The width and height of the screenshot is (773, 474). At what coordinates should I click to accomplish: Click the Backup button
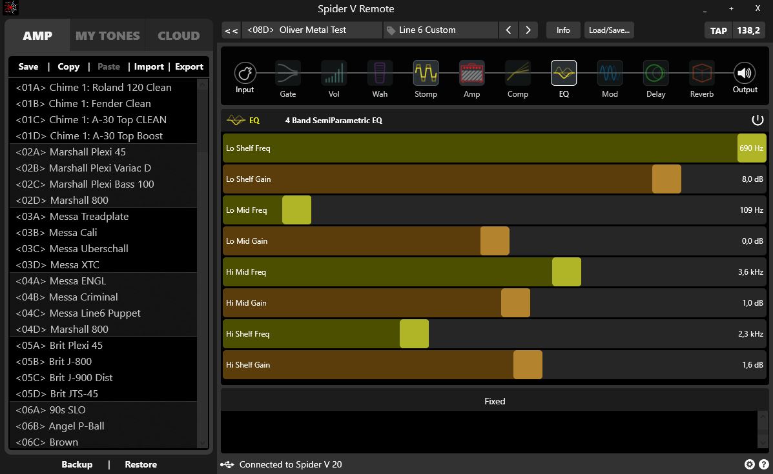pyautogui.click(x=77, y=464)
